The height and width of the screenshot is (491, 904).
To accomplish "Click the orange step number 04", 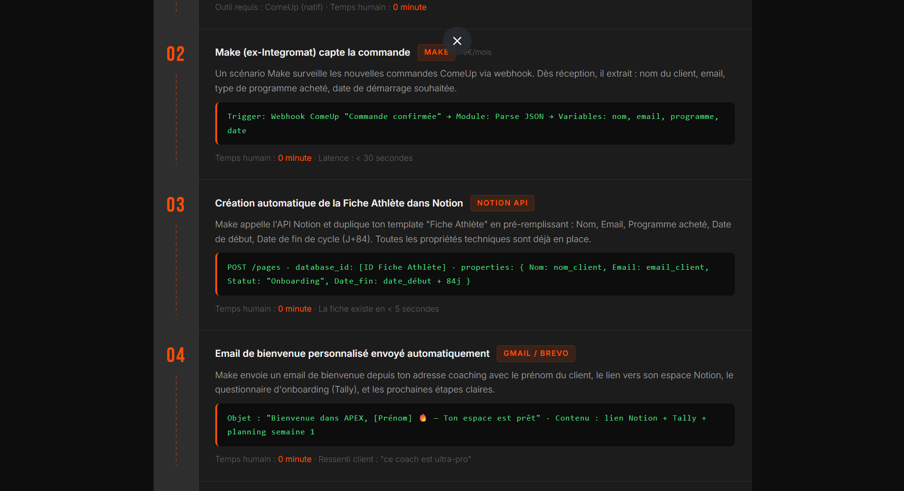I will pyautogui.click(x=175, y=355).
